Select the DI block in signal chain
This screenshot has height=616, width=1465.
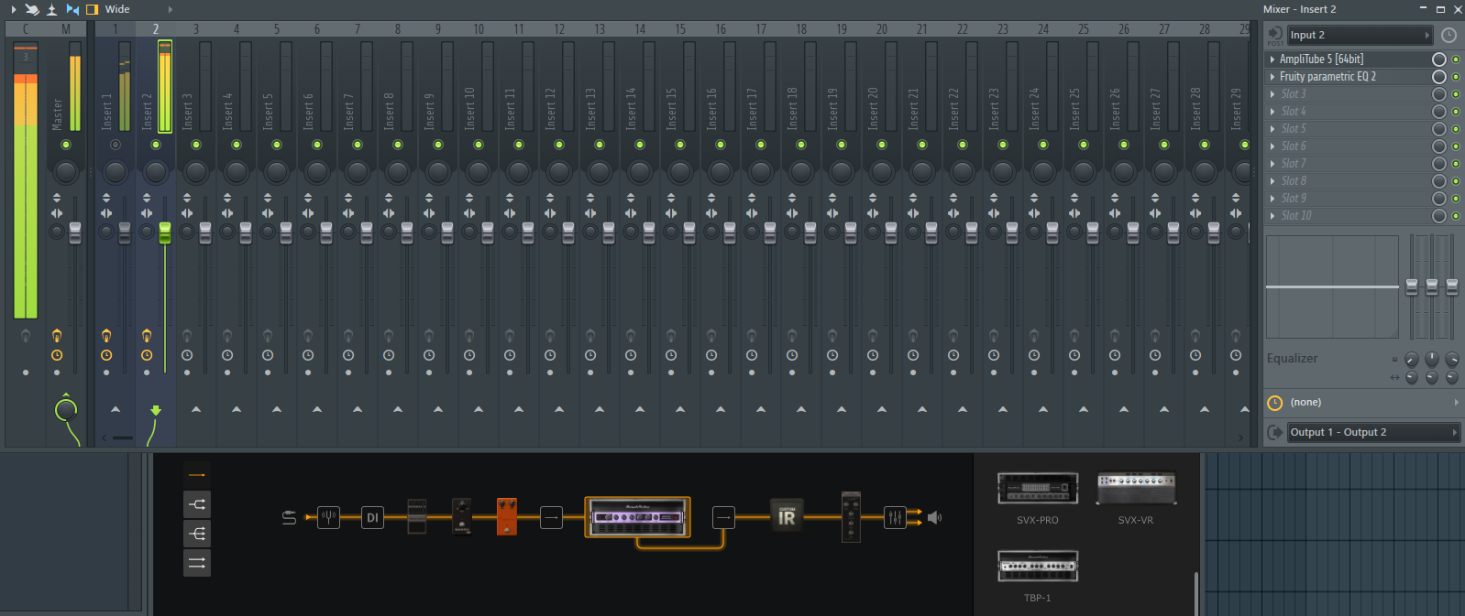tap(372, 518)
